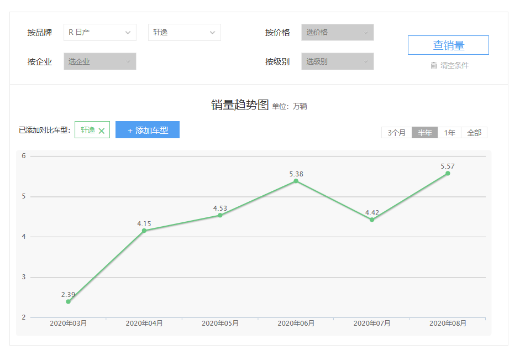Expand the 选级别 level dropdown
The image size is (525, 360).
337,61
